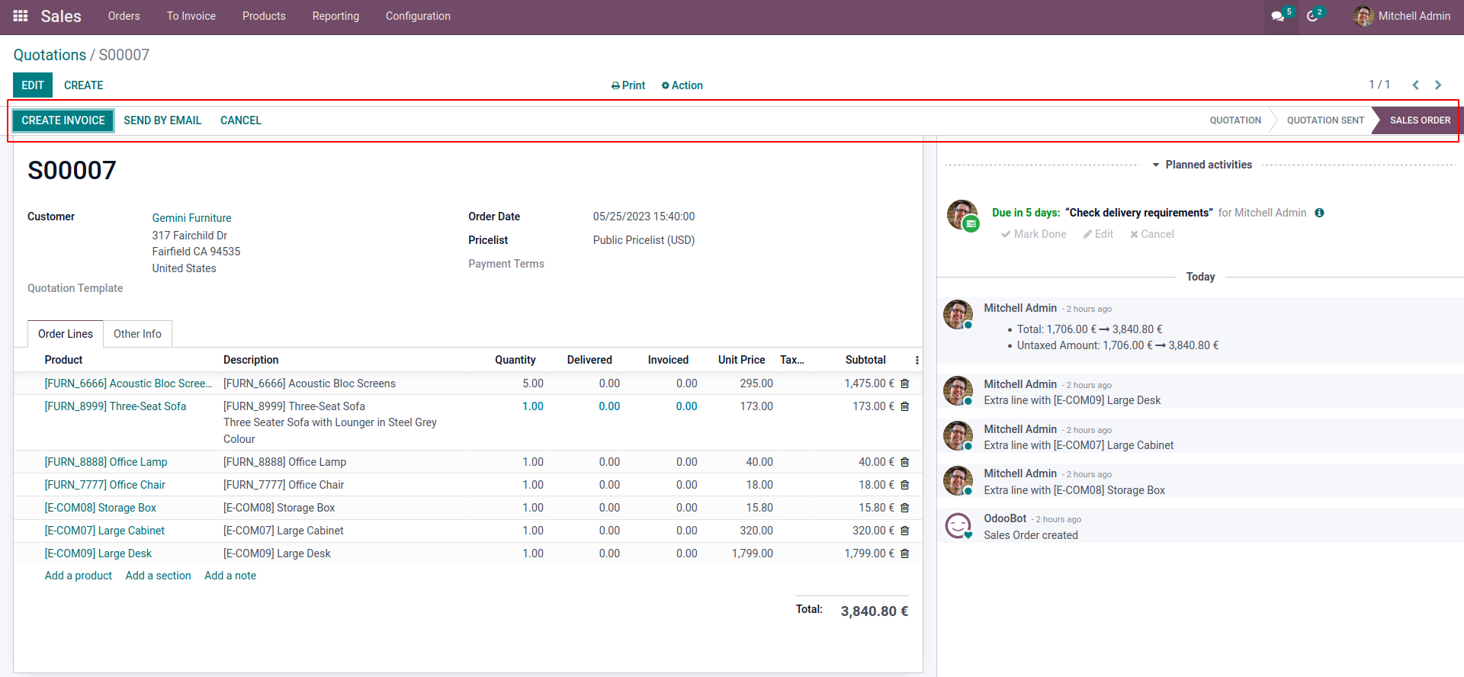Image resolution: width=1464 pixels, height=677 pixels.
Task: Open the conversations chat icon
Action: pos(1278,16)
